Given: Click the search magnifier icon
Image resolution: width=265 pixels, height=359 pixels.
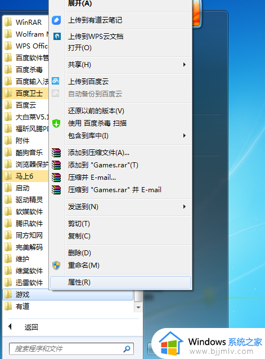Looking at the screenshot, I should pos(127,349).
